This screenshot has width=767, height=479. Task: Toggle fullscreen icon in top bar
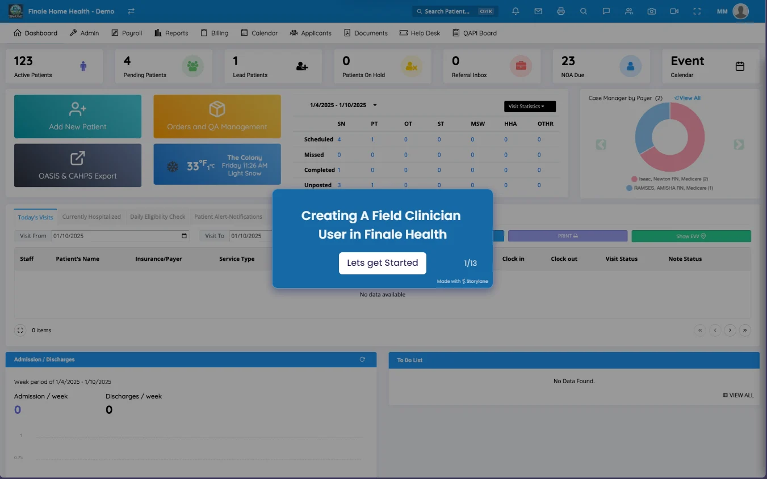click(697, 11)
